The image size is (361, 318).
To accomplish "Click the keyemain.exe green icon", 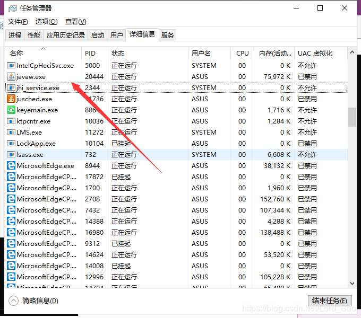I will [x=11, y=110].
